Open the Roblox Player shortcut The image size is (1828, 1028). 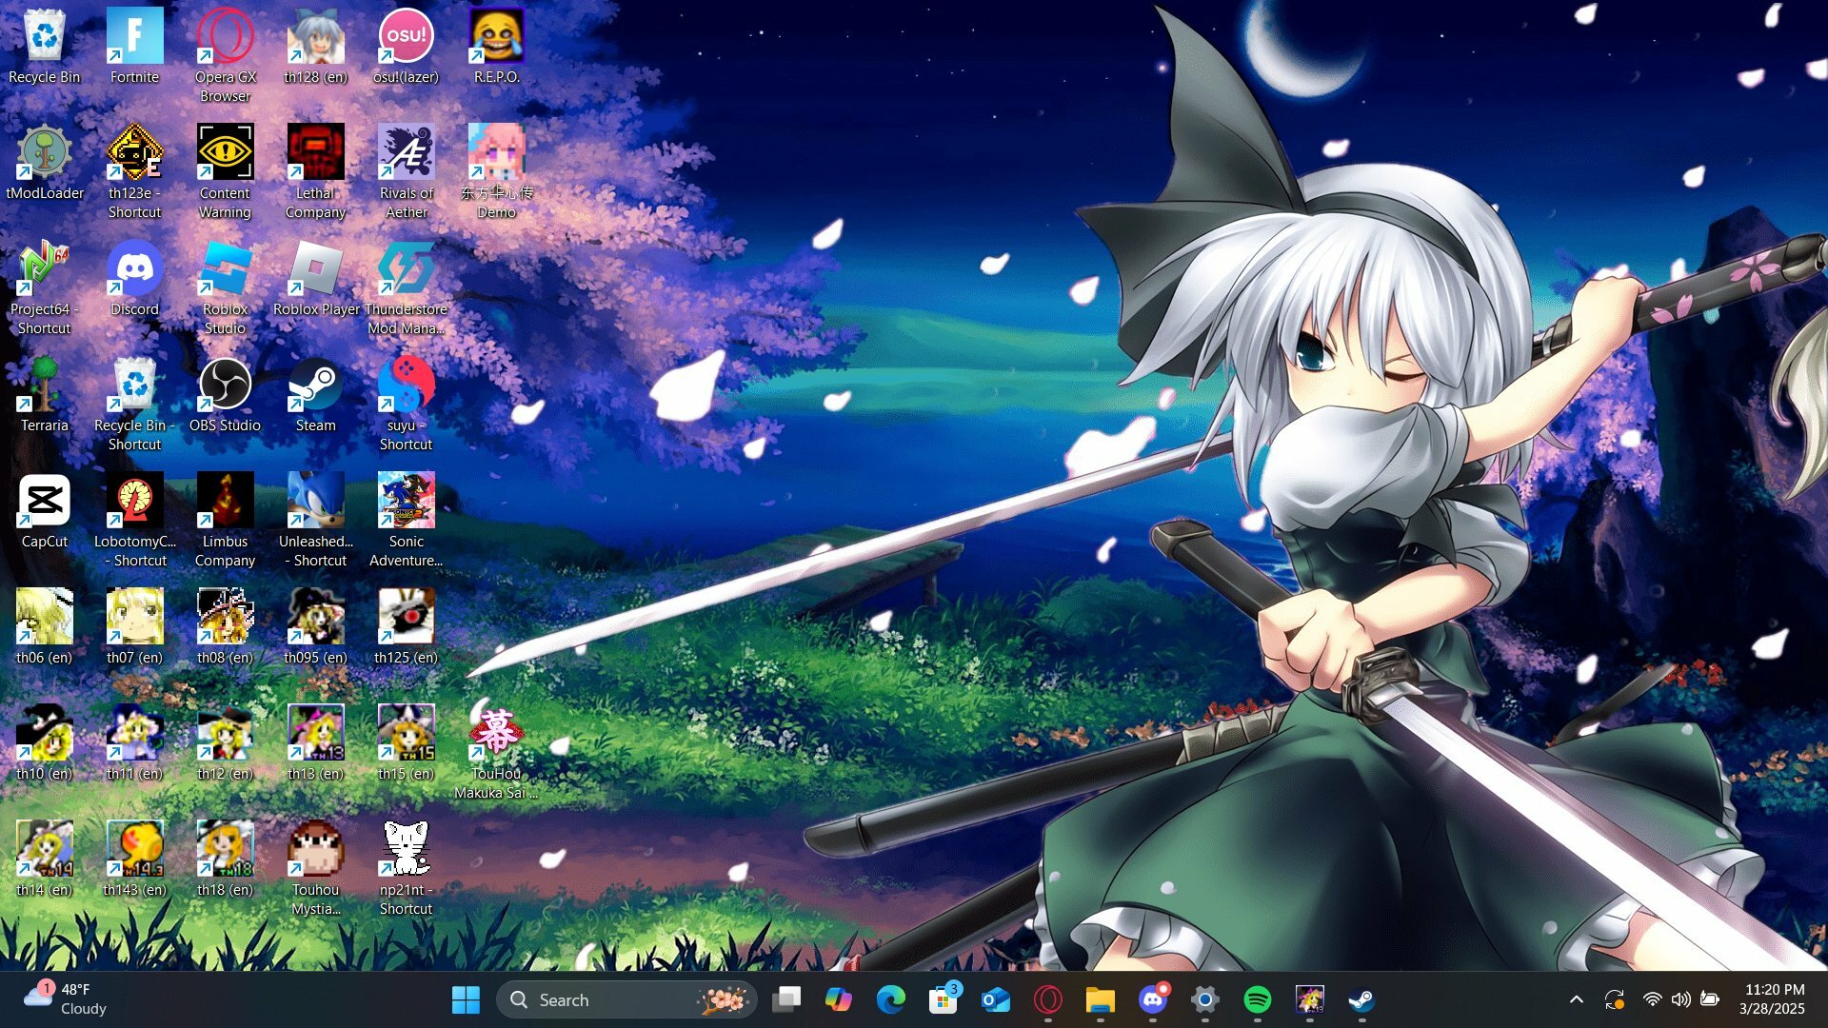pyautogui.click(x=316, y=278)
